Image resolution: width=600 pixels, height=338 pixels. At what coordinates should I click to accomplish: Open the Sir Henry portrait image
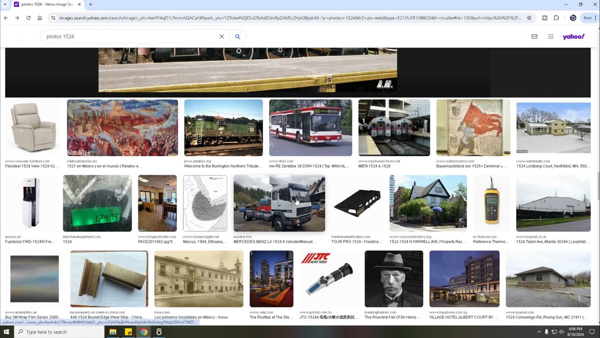[394, 279]
